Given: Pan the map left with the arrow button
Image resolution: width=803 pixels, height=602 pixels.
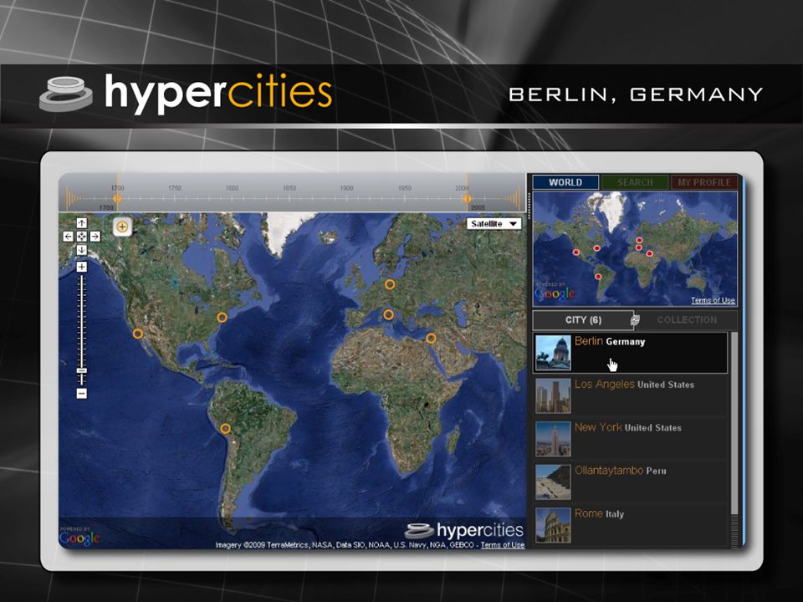Looking at the screenshot, I should click(x=68, y=236).
